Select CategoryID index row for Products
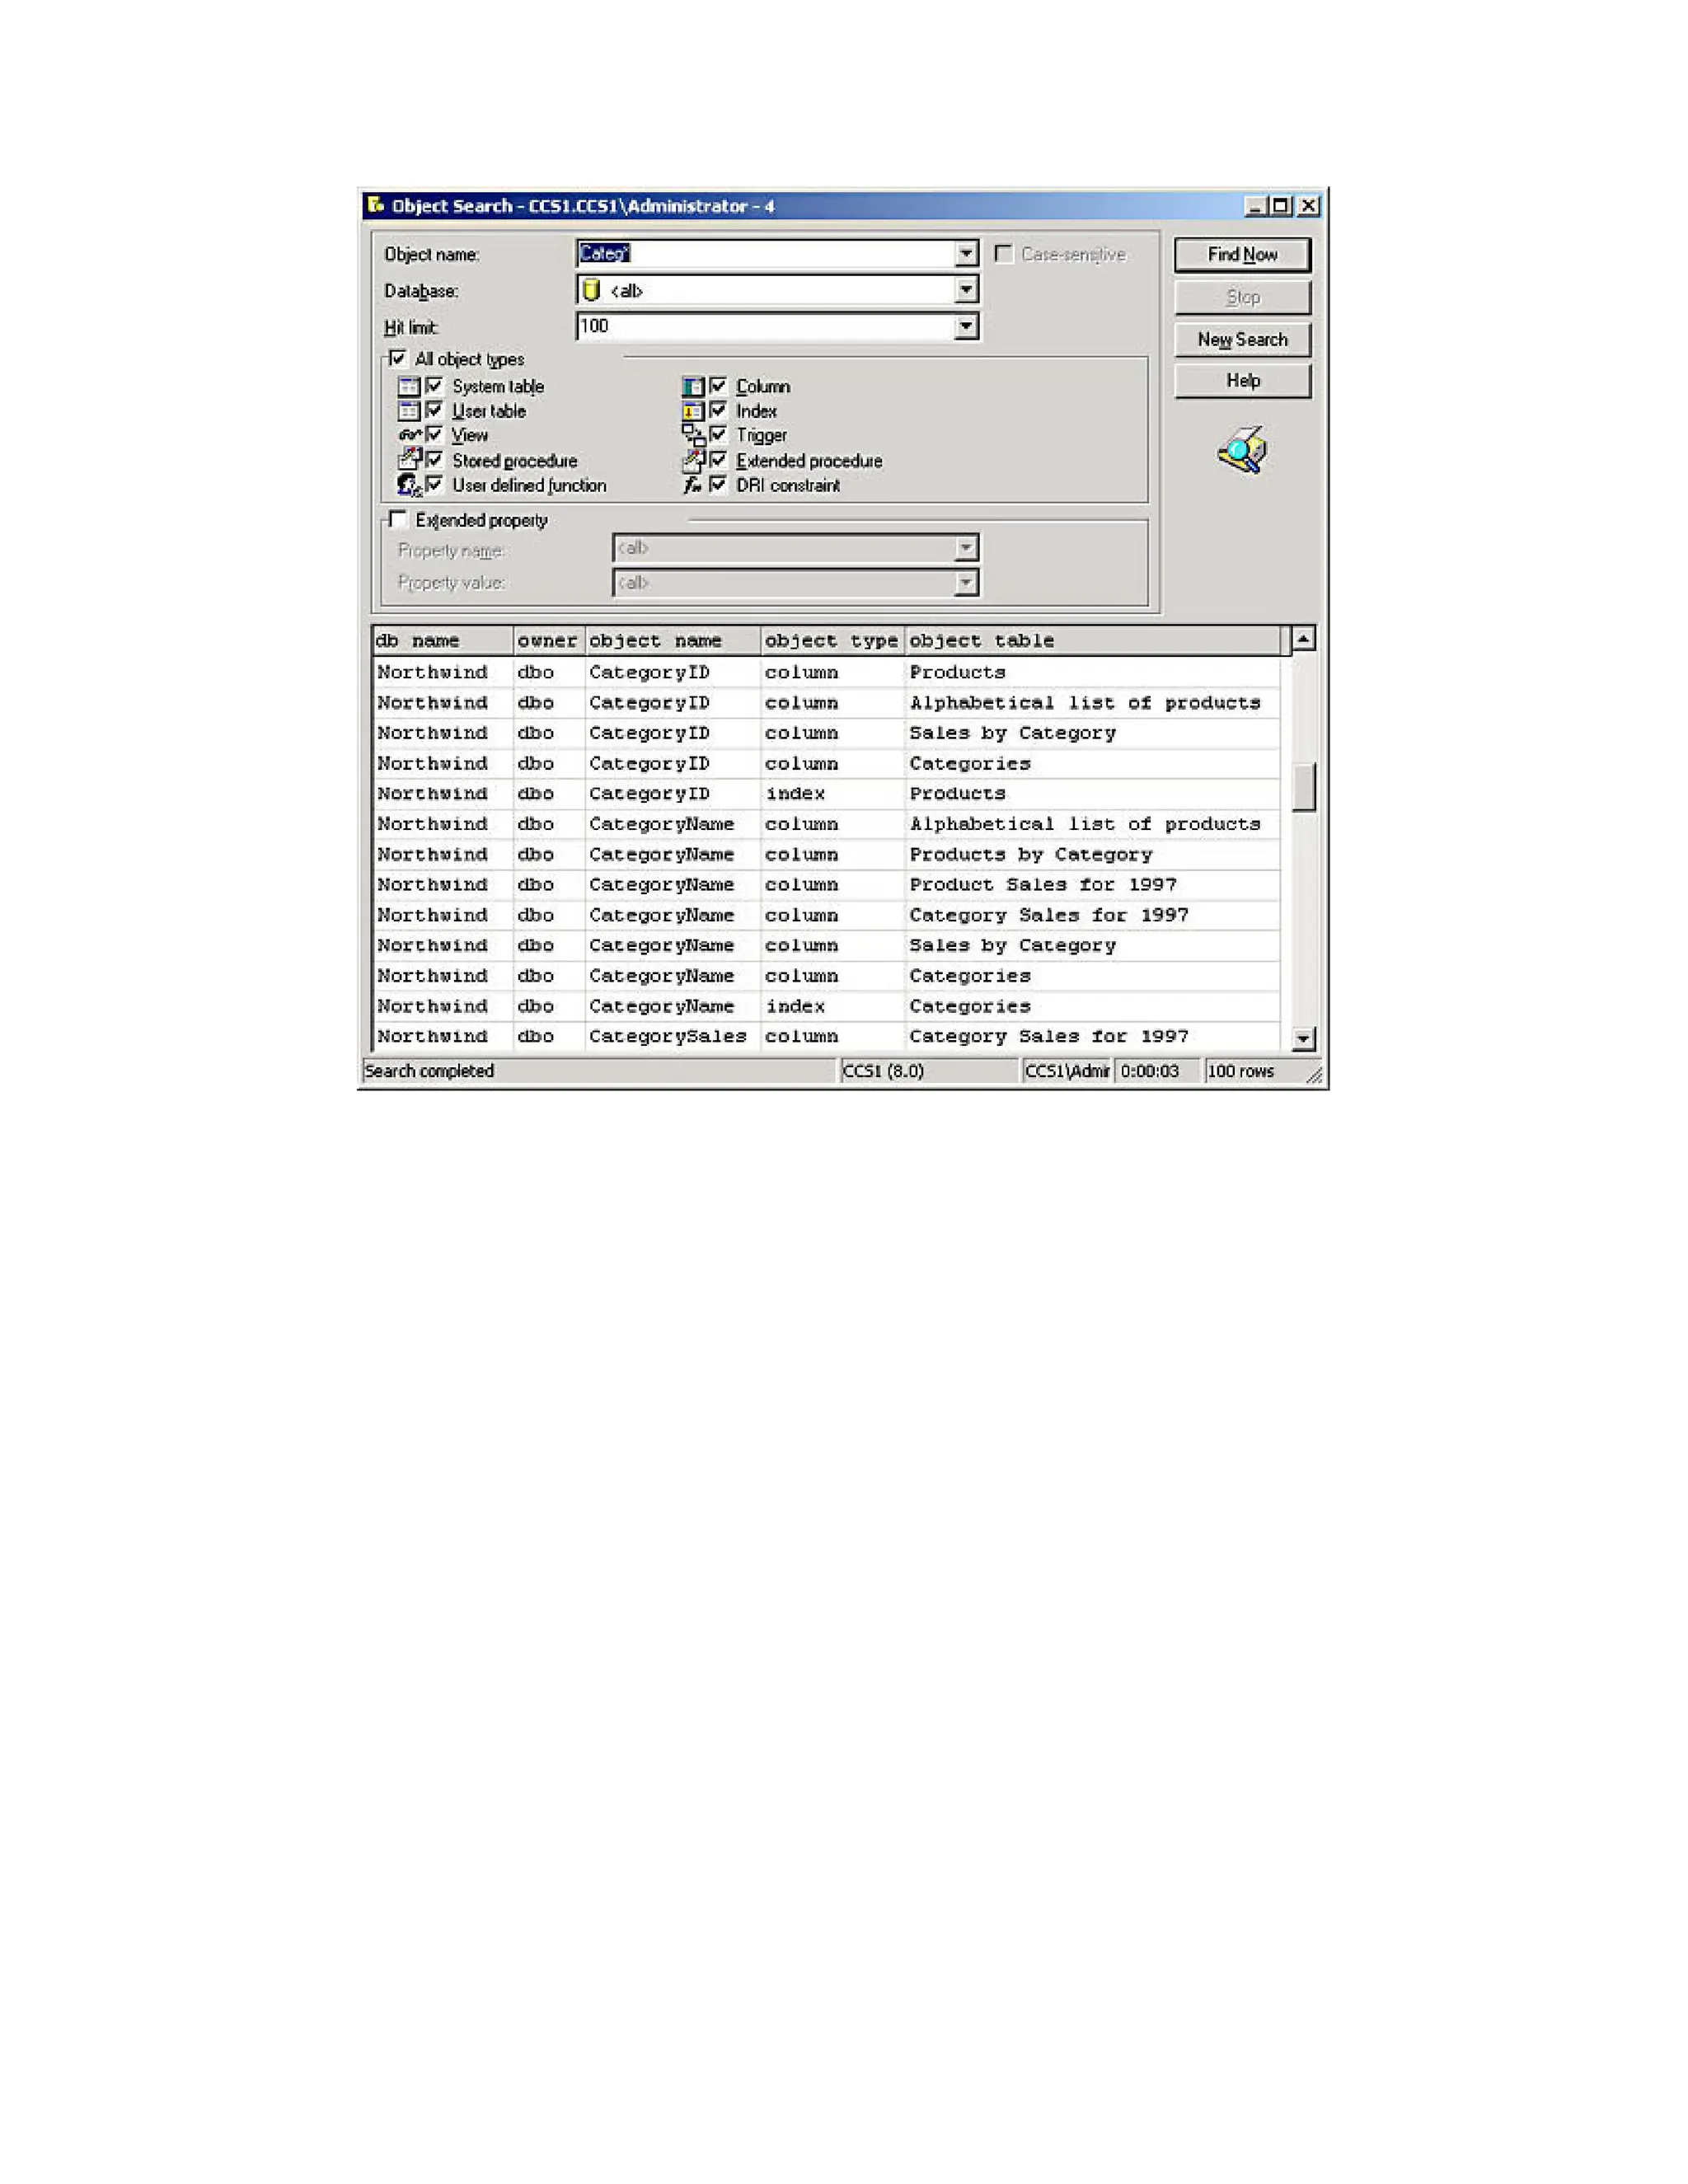The width and height of the screenshot is (1688, 2184). pos(826,794)
